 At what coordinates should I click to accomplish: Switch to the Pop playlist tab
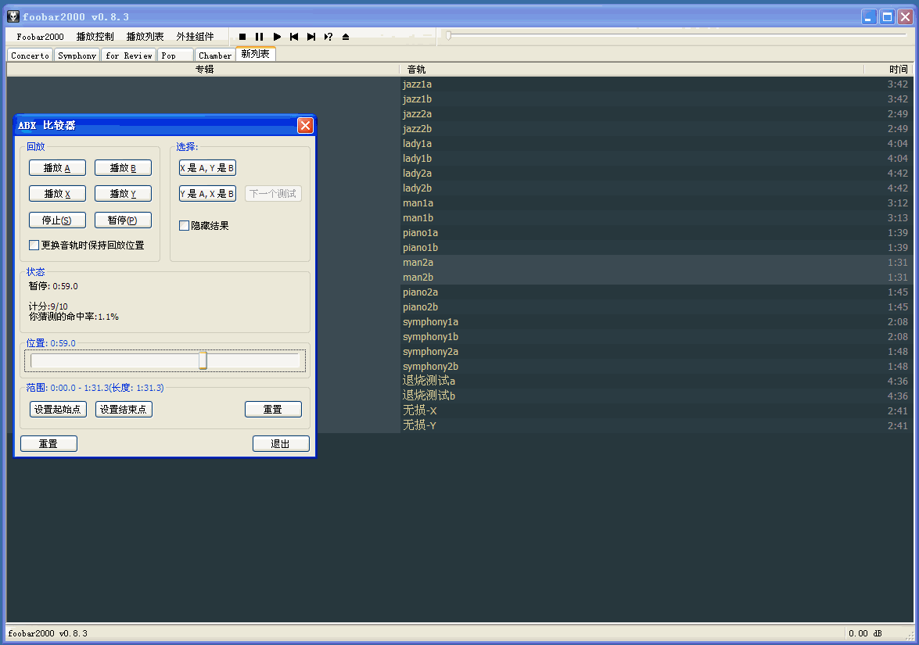click(x=175, y=55)
